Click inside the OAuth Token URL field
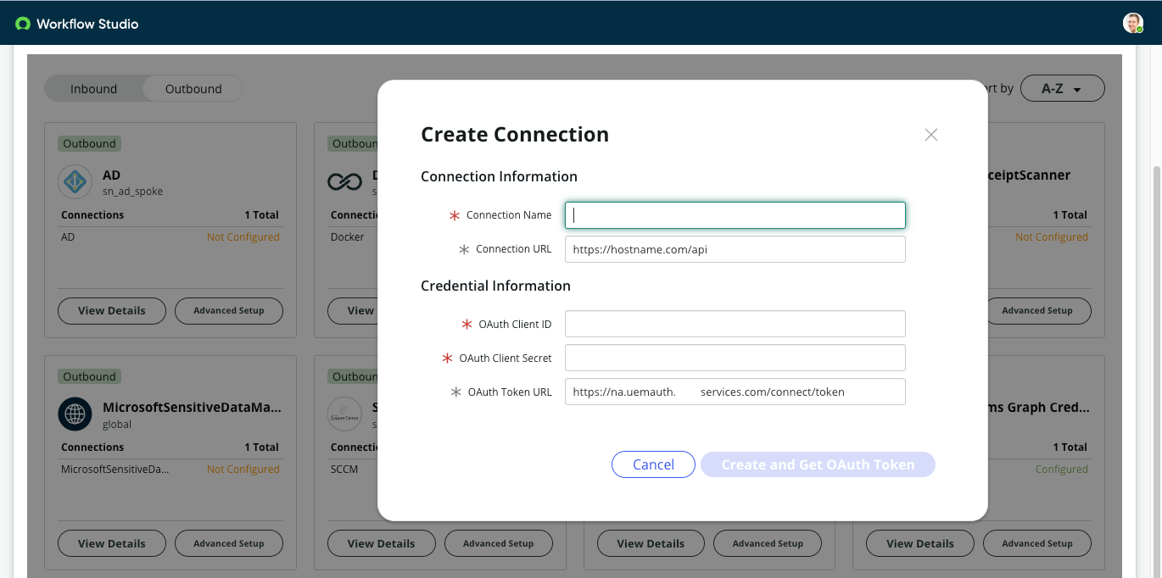The height and width of the screenshot is (578, 1162). tap(735, 392)
